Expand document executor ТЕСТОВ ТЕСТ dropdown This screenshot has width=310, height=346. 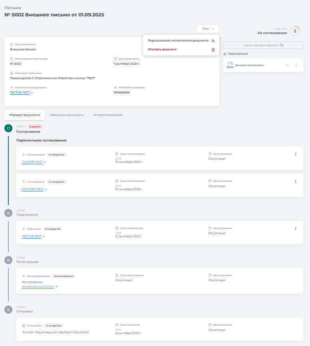click(22, 93)
